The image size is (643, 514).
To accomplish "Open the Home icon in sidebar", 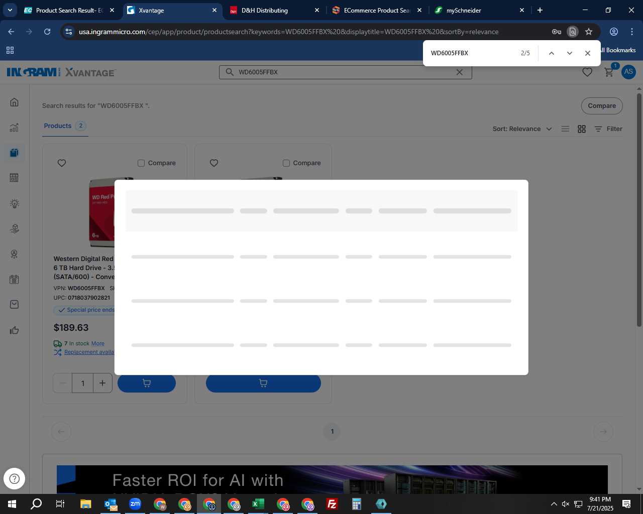I will point(14,102).
